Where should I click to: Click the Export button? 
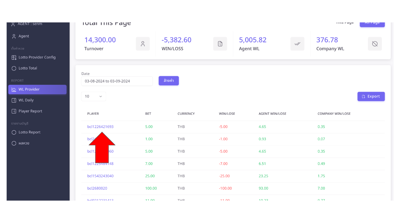point(371,97)
